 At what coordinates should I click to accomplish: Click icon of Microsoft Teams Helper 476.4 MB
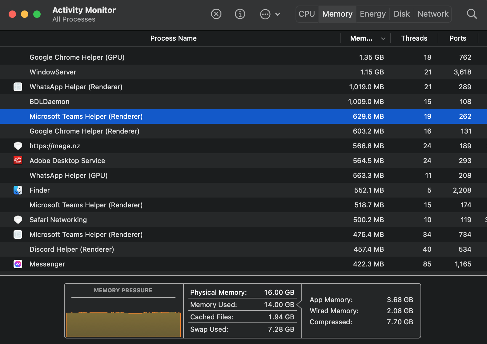[x=18, y=234]
